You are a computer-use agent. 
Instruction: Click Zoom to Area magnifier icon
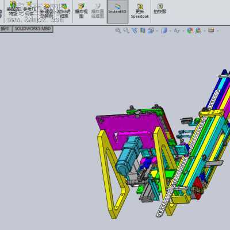126,30
